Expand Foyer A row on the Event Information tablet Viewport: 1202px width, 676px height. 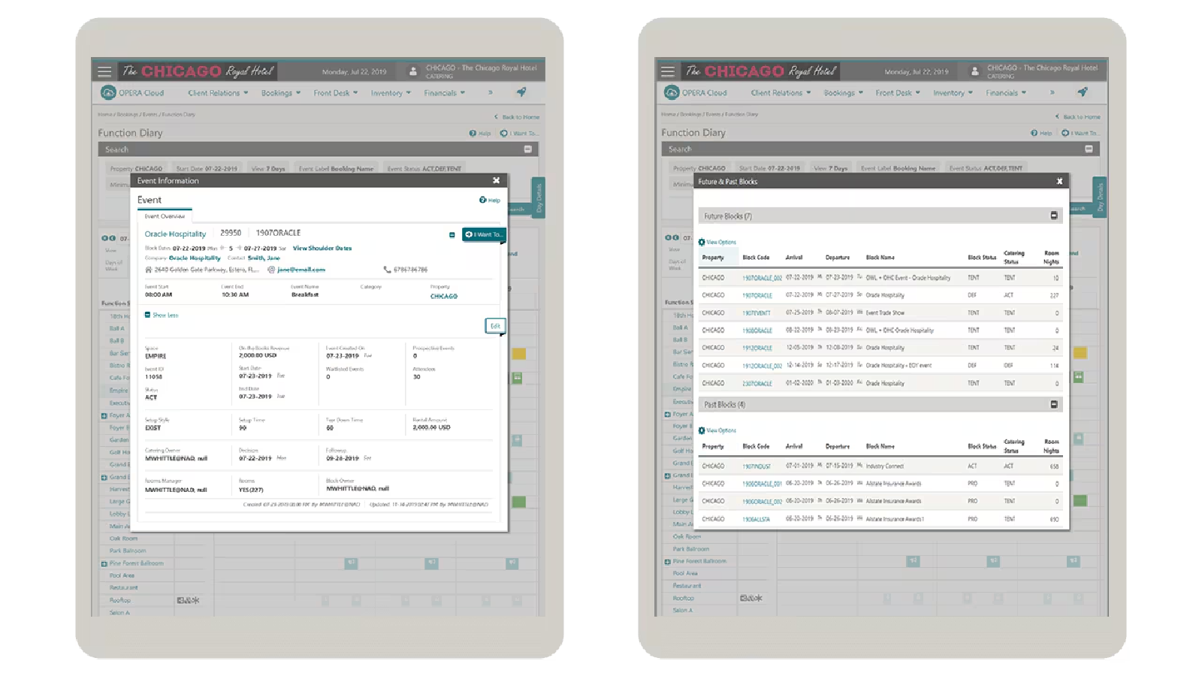click(104, 415)
